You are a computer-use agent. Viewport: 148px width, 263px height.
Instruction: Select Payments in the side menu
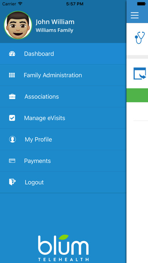click(63, 161)
